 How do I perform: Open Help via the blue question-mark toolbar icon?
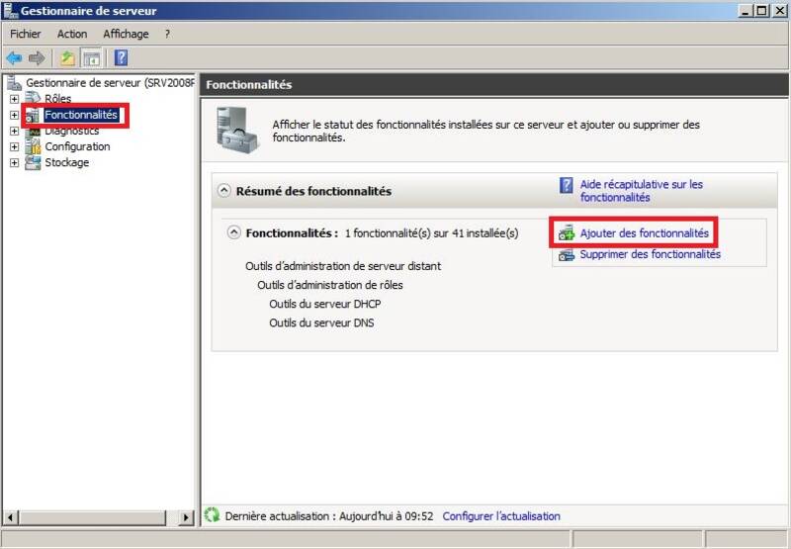[121, 58]
